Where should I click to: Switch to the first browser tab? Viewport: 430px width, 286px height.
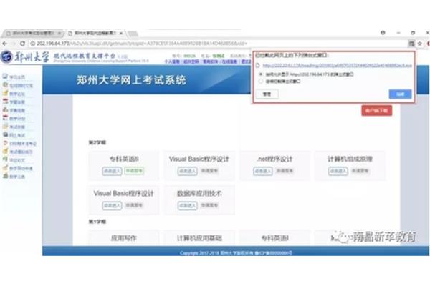[32, 33]
